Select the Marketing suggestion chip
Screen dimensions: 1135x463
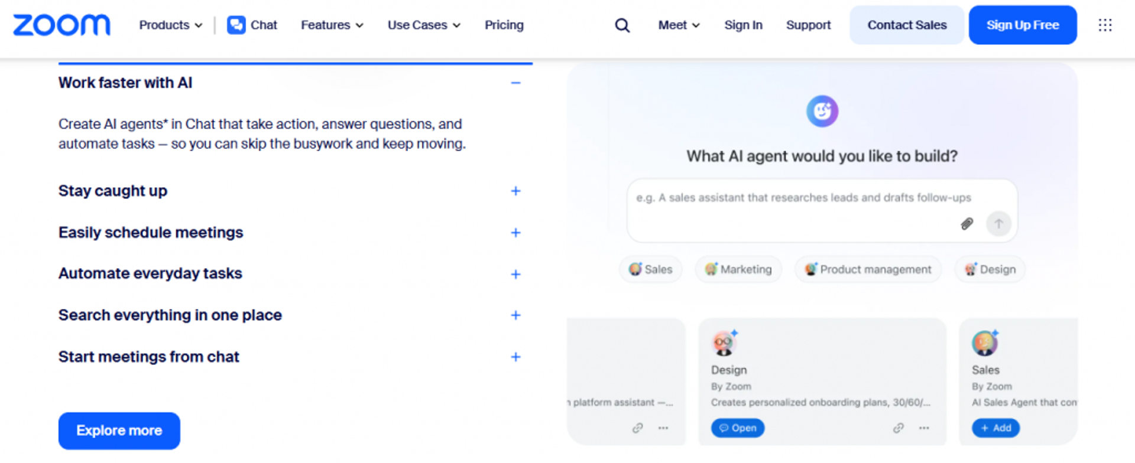click(x=738, y=269)
